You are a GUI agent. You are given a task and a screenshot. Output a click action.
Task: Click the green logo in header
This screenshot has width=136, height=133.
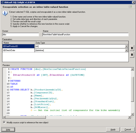[x=130, y=7]
